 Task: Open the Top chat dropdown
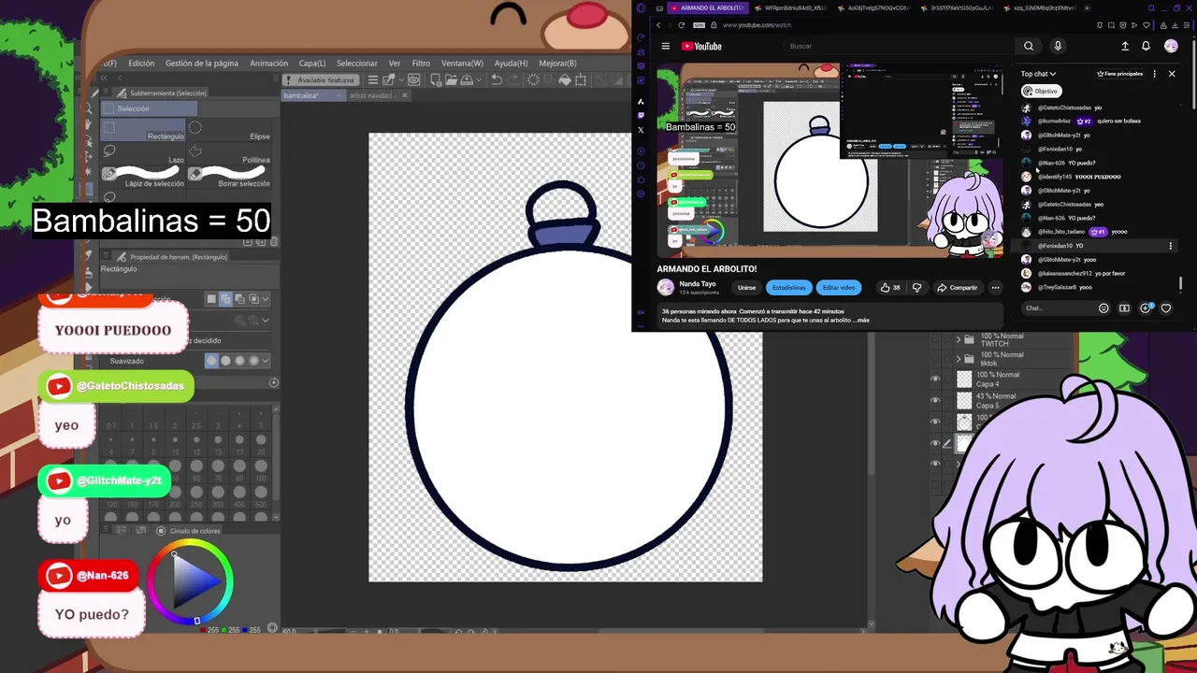pos(1038,74)
